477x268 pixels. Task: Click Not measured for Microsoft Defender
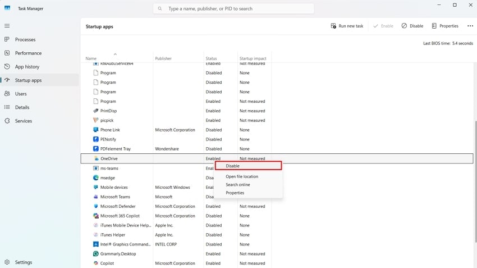[x=252, y=206]
